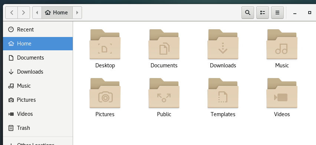Image resolution: width=316 pixels, height=145 pixels.
Task: Select the Downloads folder icon in grid
Action: (223, 44)
